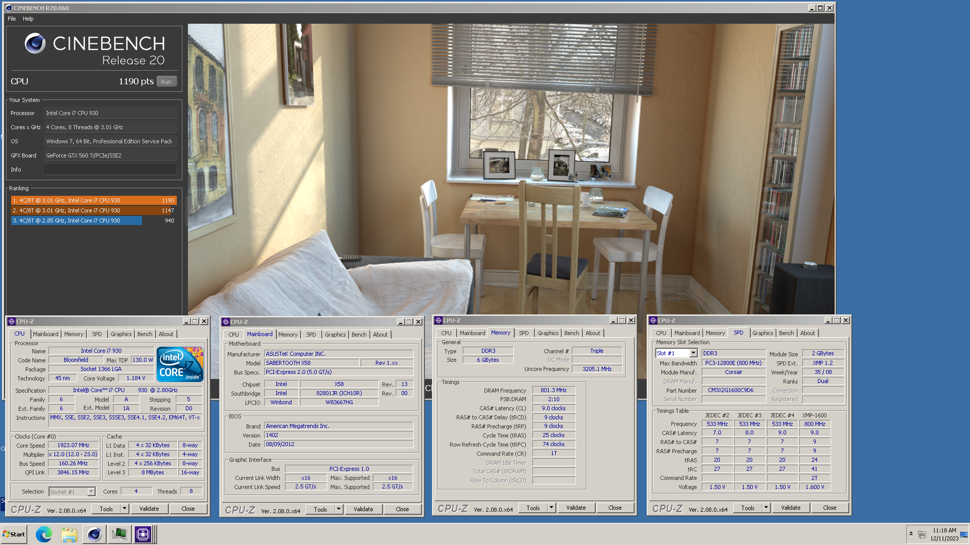Viewport: 970px width, 545px height.
Task: Click Tools button in CPU window
Action: click(x=107, y=509)
